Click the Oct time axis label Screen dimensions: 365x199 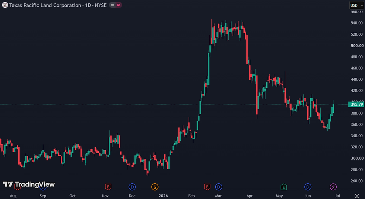pyautogui.click(x=72, y=196)
